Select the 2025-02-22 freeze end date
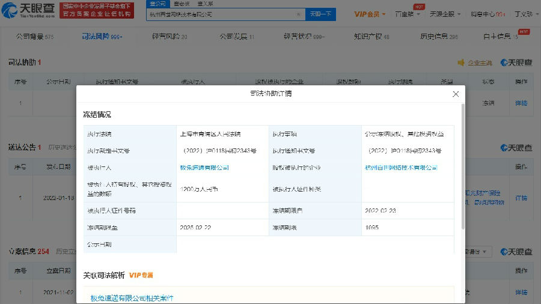Screen dimensions: 541x304 [x=195, y=228]
